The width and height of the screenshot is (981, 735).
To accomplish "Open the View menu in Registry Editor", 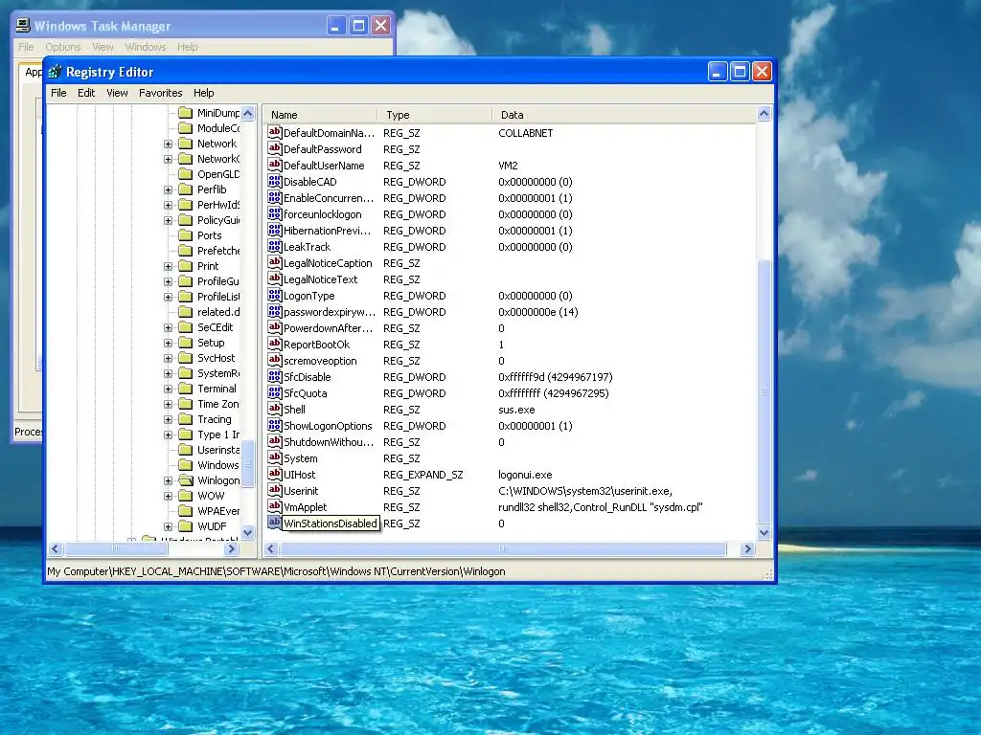I will (117, 93).
